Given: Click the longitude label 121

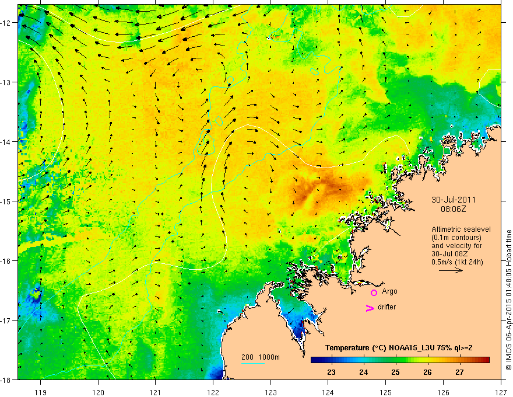Looking at the screenshot, I should 156,392.
